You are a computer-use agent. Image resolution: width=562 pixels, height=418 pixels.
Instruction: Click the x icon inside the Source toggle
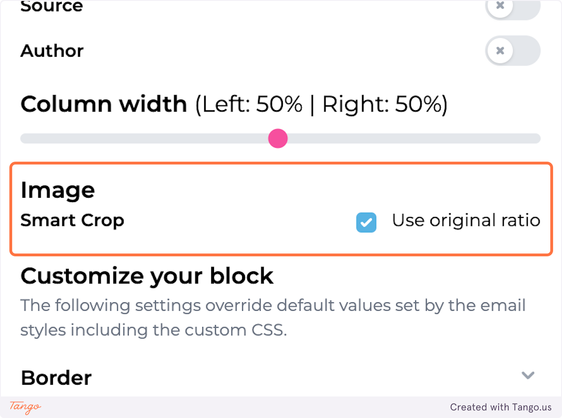point(500,6)
